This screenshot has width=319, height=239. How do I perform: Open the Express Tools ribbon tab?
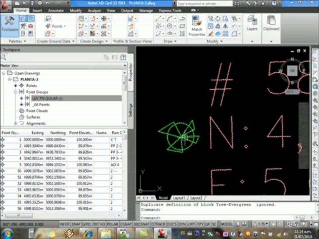(x=170, y=11)
